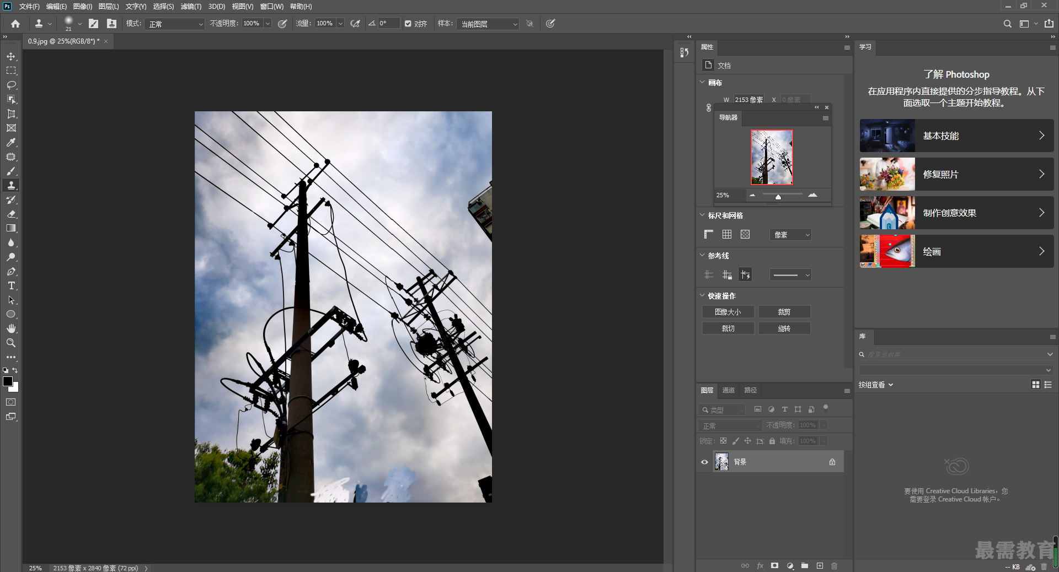Image resolution: width=1059 pixels, height=572 pixels.
Task: Toggle lock all for layer
Action: tap(772, 441)
